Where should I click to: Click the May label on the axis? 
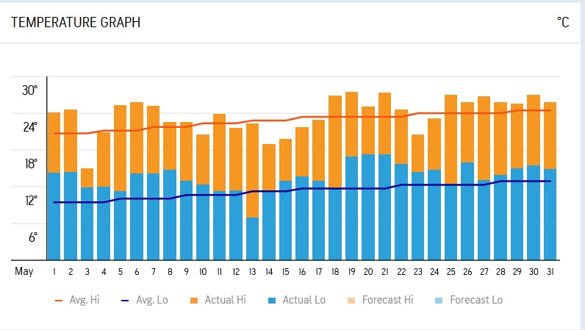pos(24,272)
